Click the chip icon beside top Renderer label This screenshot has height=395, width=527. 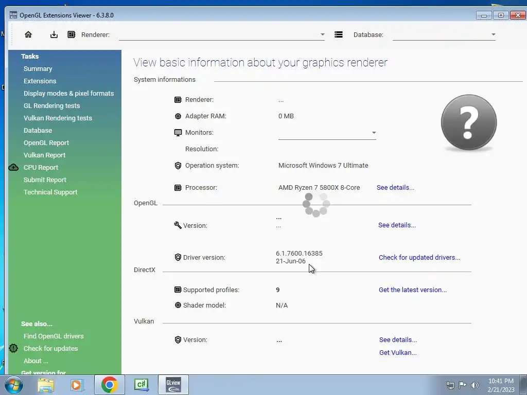[71, 34]
